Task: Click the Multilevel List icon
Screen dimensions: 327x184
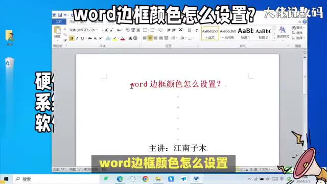Action: tap(160, 30)
